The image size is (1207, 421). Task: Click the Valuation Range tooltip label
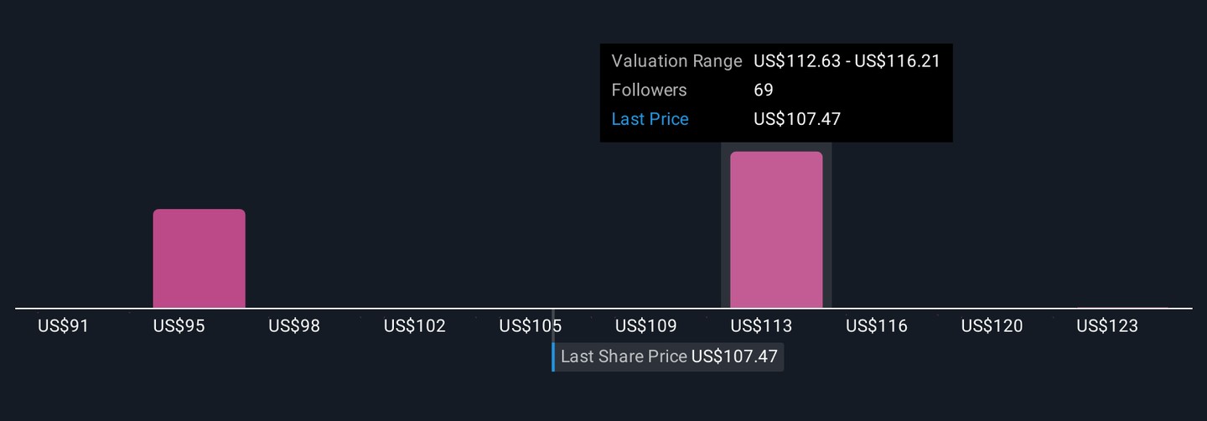point(676,61)
